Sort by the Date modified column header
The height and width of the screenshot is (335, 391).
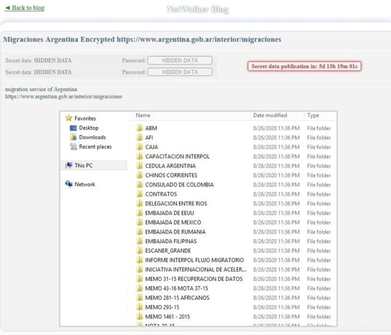tap(270, 115)
